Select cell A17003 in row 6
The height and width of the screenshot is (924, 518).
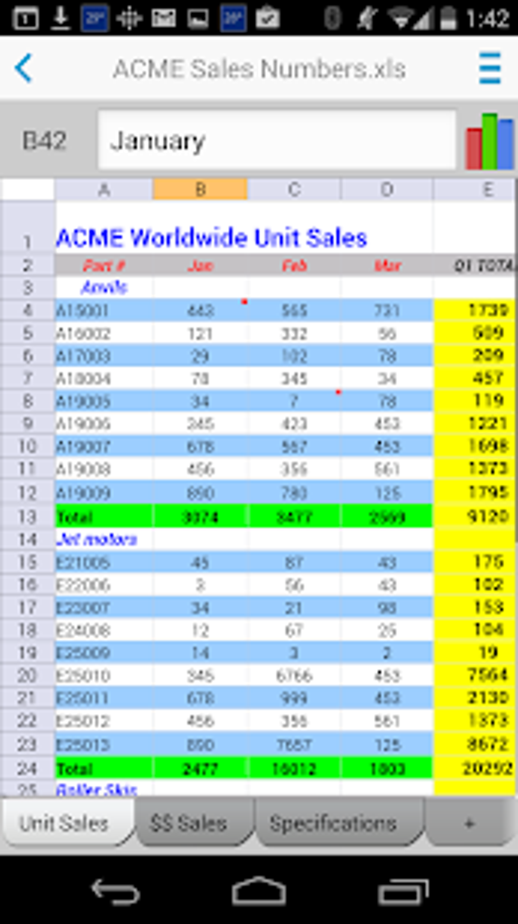(104, 356)
